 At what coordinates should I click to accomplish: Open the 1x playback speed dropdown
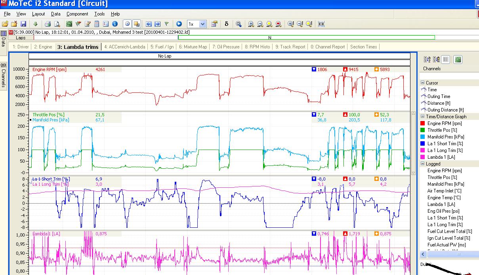pos(202,24)
